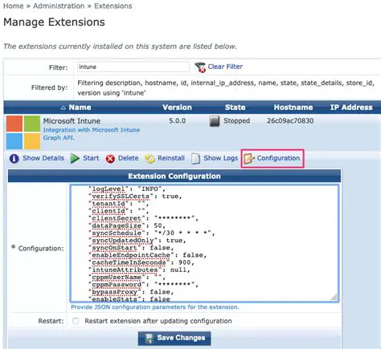Click the tenantId line in configuration
Viewport: 381px width, 349px height.
(119, 204)
